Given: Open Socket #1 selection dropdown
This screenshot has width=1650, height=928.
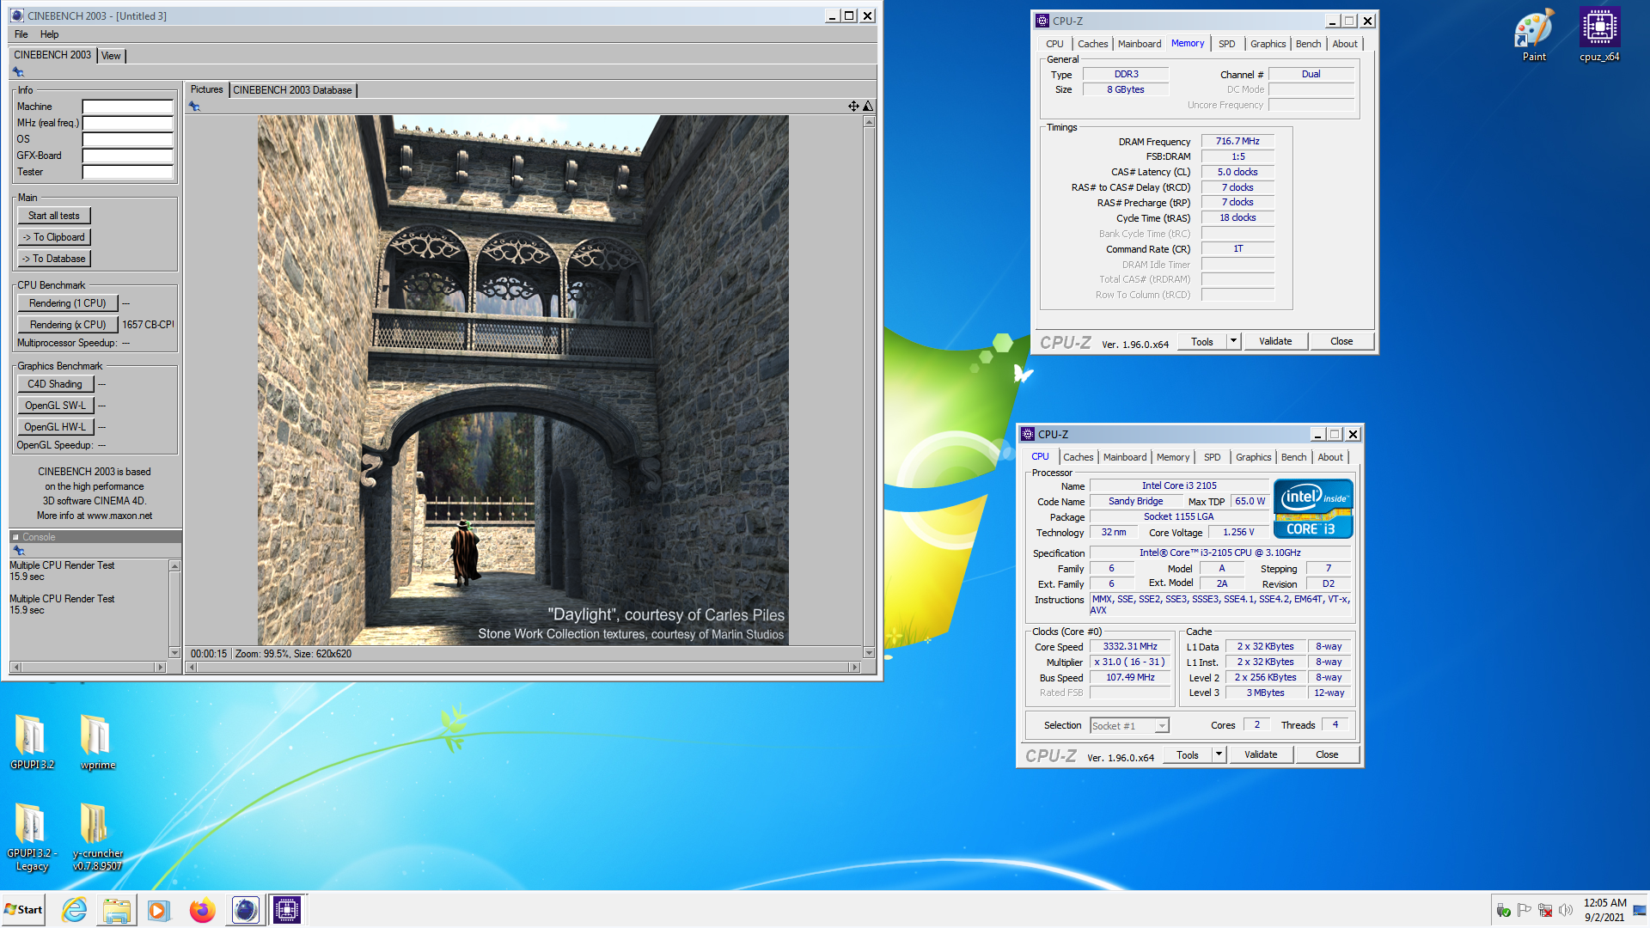Looking at the screenshot, I should click(1129, 726).
